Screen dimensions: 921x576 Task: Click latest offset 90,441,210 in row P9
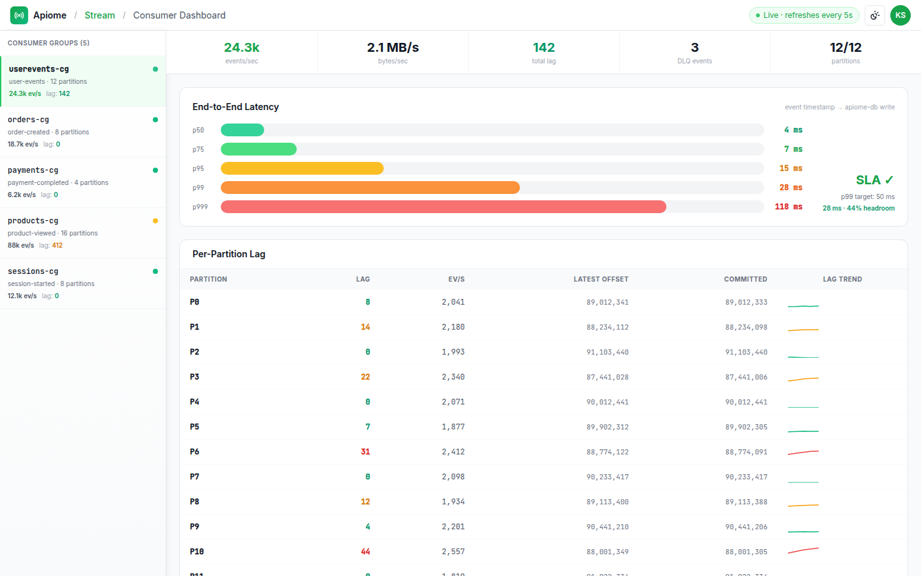point(608,527)
